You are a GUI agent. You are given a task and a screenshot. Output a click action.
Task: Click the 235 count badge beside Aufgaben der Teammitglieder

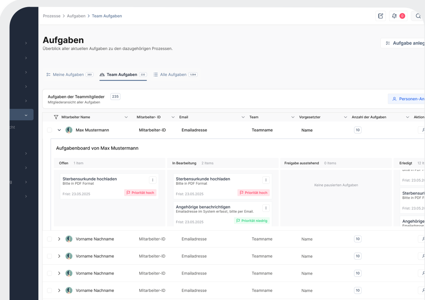(x=116, y=97)
